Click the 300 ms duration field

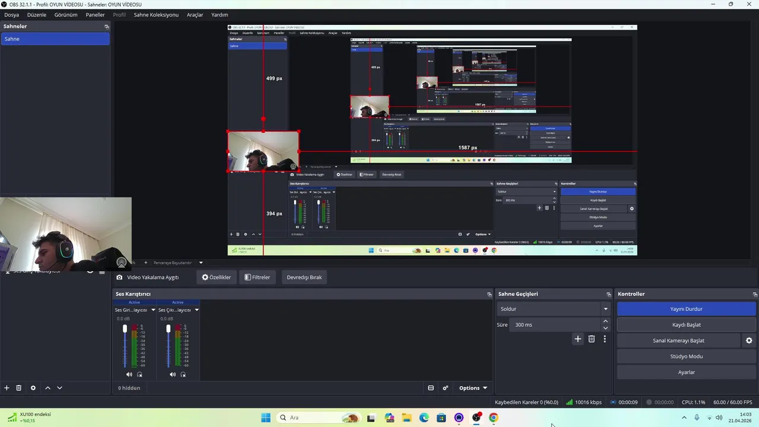[555, 325]
